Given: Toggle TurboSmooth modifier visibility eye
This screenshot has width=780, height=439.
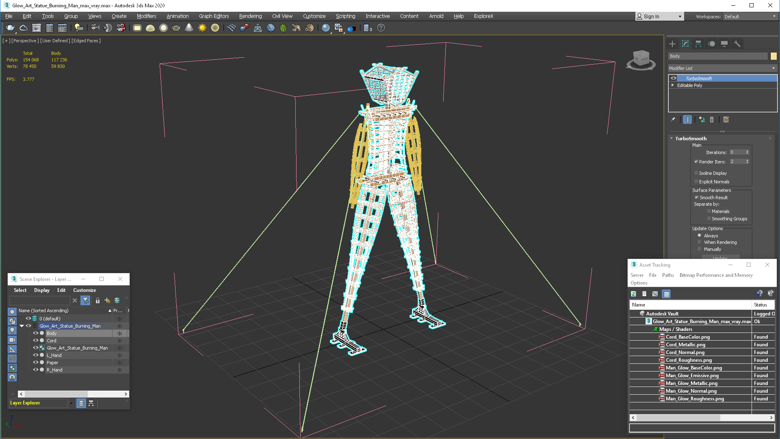Looking at the screenshot, I should [x=674, y=78].
